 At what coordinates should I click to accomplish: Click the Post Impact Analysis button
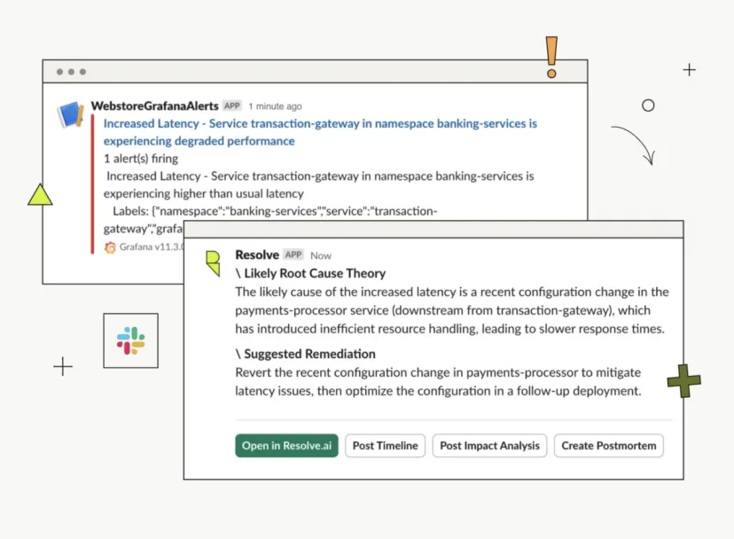point(489,445)
